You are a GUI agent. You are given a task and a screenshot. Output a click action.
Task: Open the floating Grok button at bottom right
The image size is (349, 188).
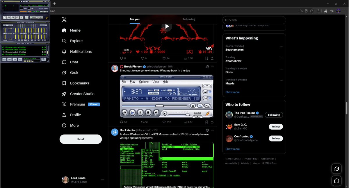point(336,169)
